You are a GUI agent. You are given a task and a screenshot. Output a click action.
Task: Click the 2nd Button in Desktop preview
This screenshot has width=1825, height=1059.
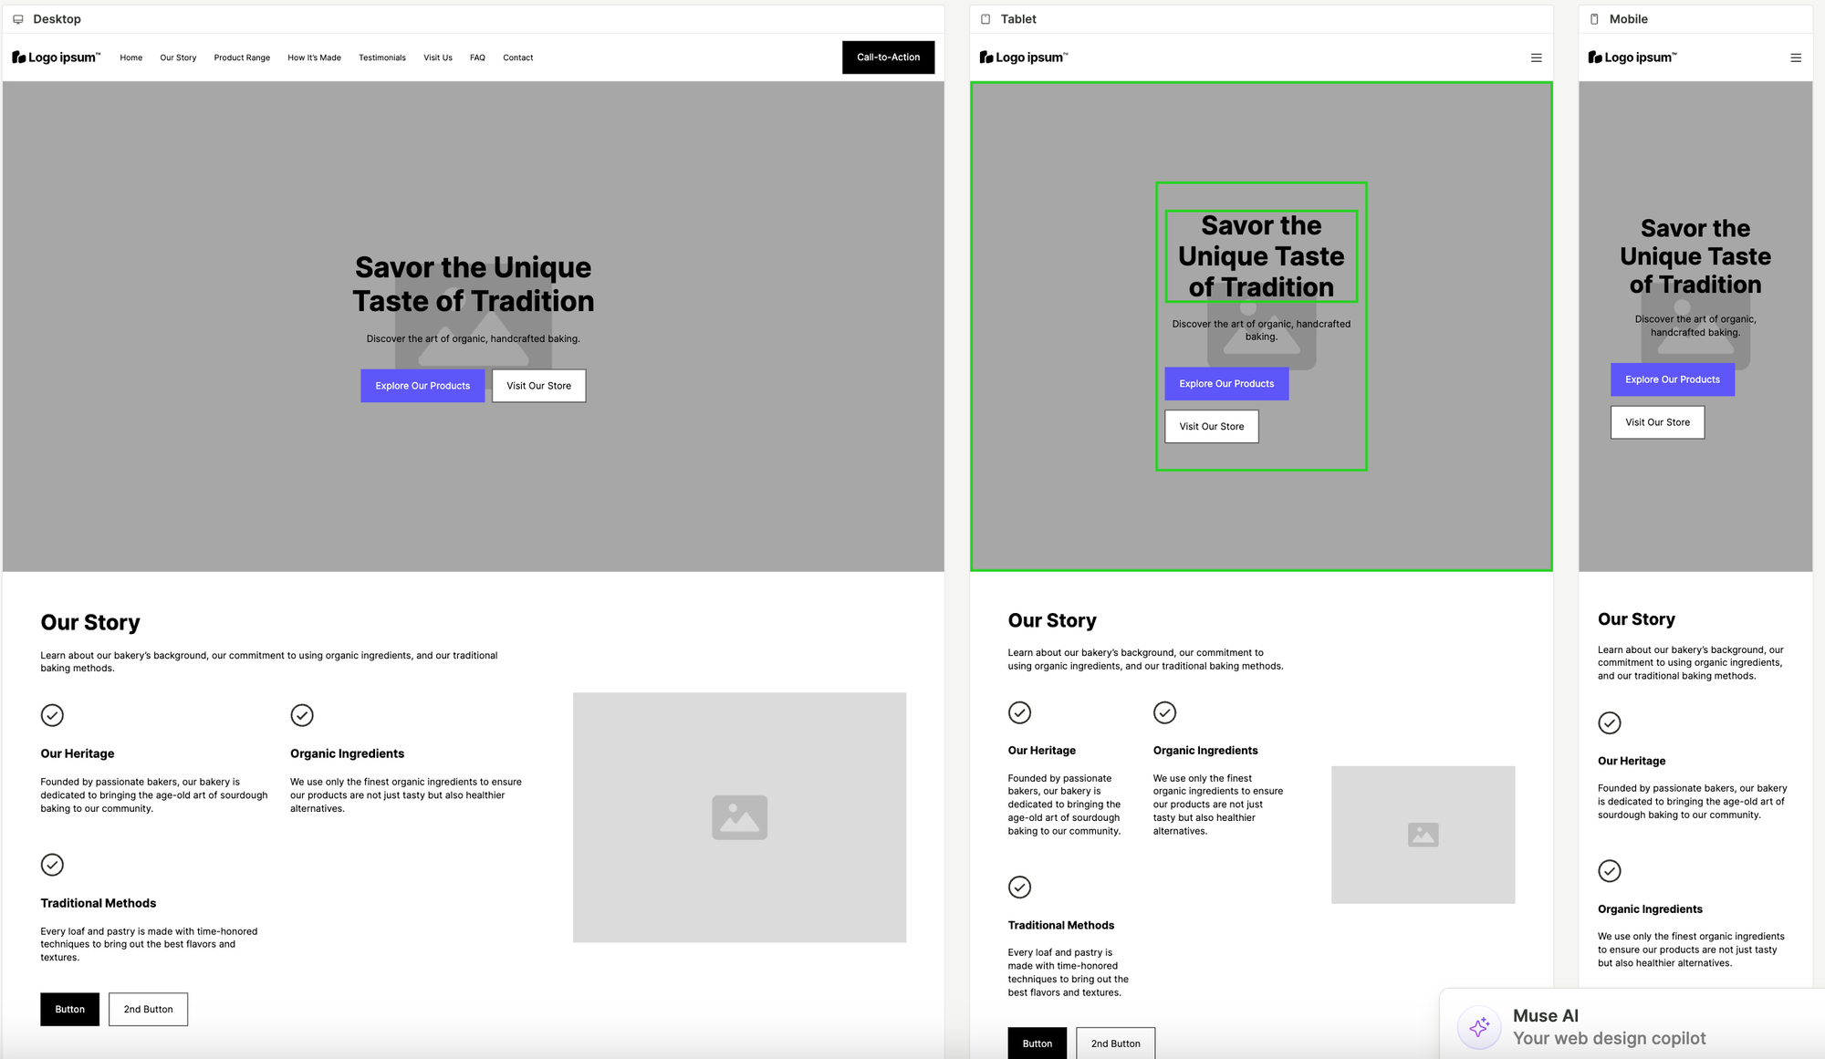148,1010
